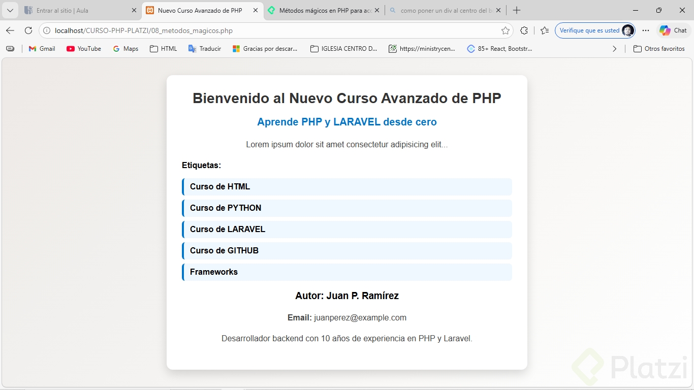Open the HTML bookmarks folder
The width and height of the screenshot is (694, 390).
[x=164, y=49]
